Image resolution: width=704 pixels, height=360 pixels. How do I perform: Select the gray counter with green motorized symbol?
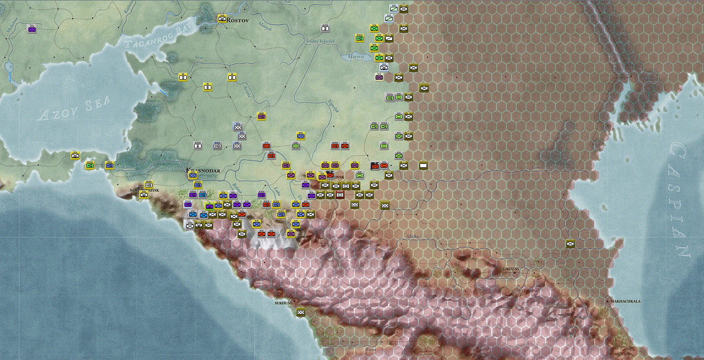pos(296,146)
